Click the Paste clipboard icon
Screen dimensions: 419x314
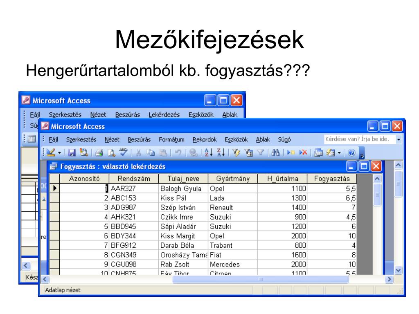click(163, 153)
